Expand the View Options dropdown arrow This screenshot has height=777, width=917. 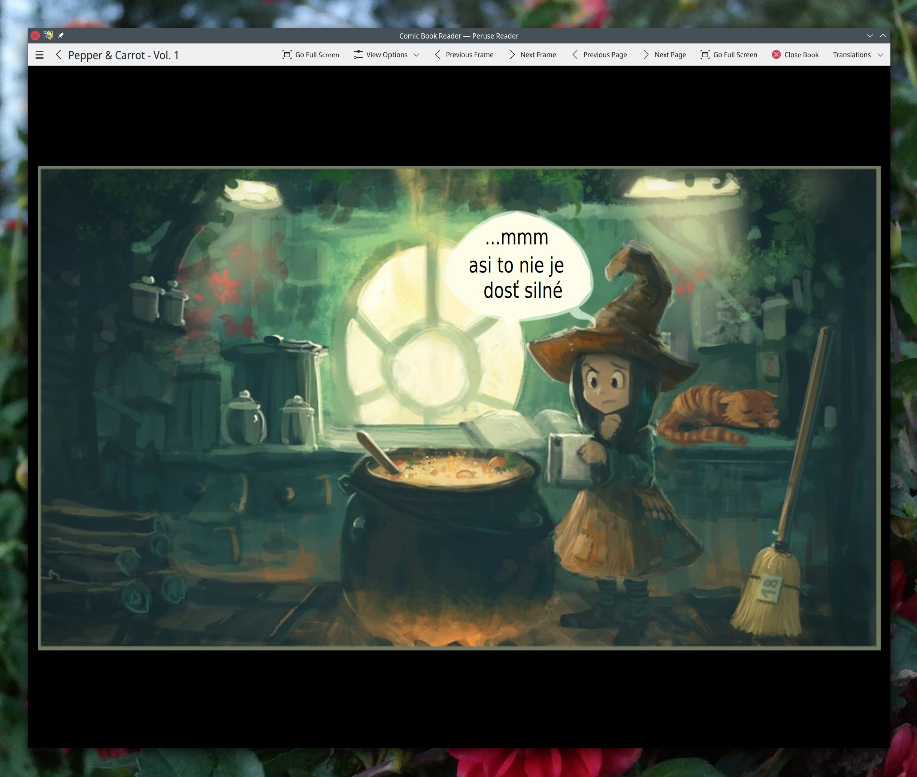click(x=417, y=55)
